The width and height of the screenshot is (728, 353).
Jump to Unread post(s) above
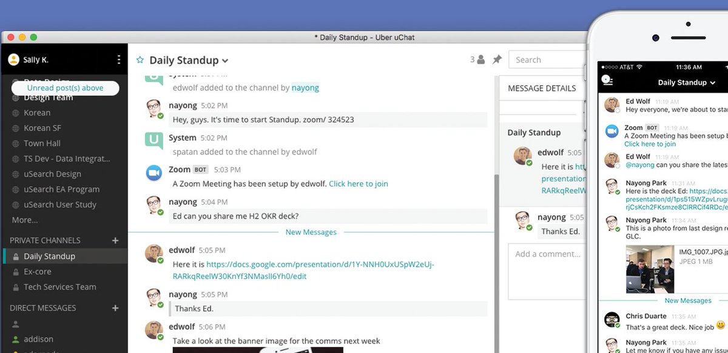[66, 88]
